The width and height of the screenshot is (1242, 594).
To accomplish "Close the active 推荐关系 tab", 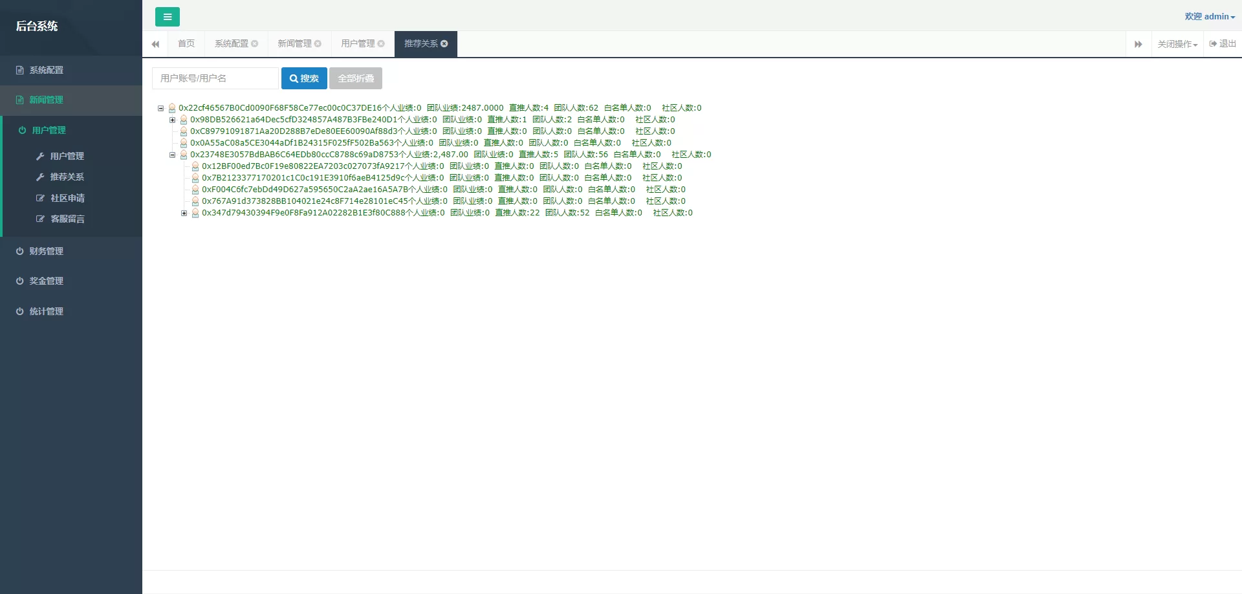I will pos(444,44).
